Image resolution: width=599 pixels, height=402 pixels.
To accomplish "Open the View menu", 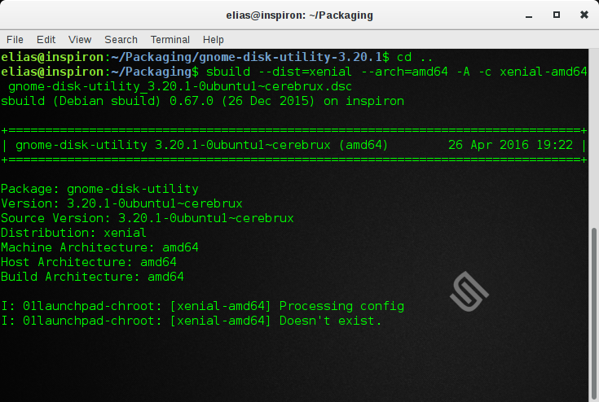I will tap(80, 39).
